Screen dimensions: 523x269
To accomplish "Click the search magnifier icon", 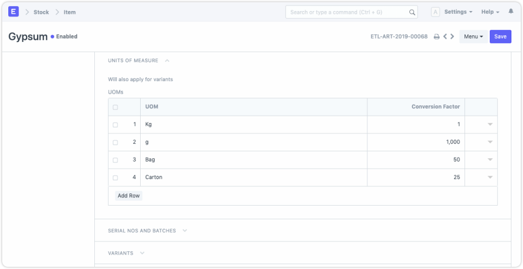I will [x=412, y=12].
